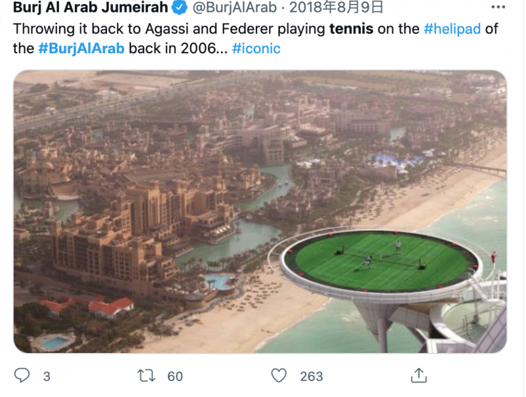526x397 pixels.
Task: Open the bold #BurjAlArab hashtag in the text
Action: coord(82,49)
